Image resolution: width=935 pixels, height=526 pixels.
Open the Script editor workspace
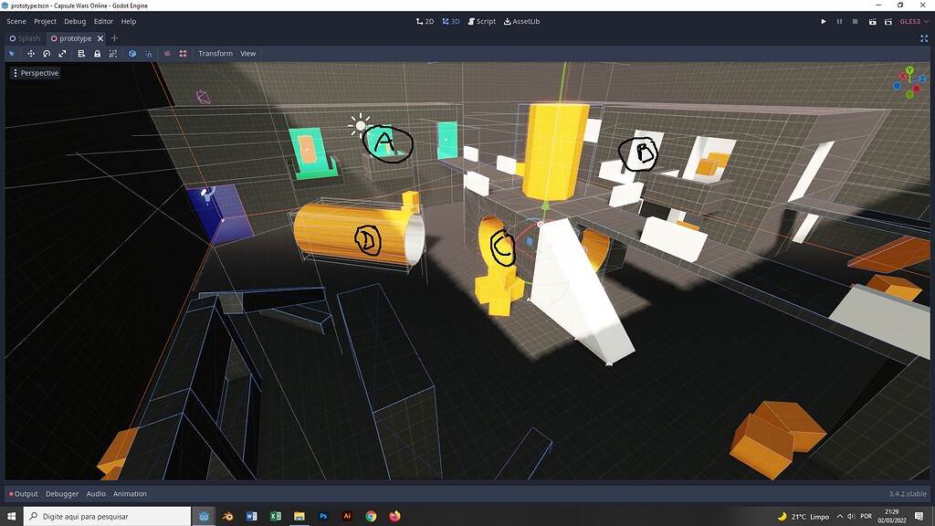pyautogui.click(x=481, y=20)
